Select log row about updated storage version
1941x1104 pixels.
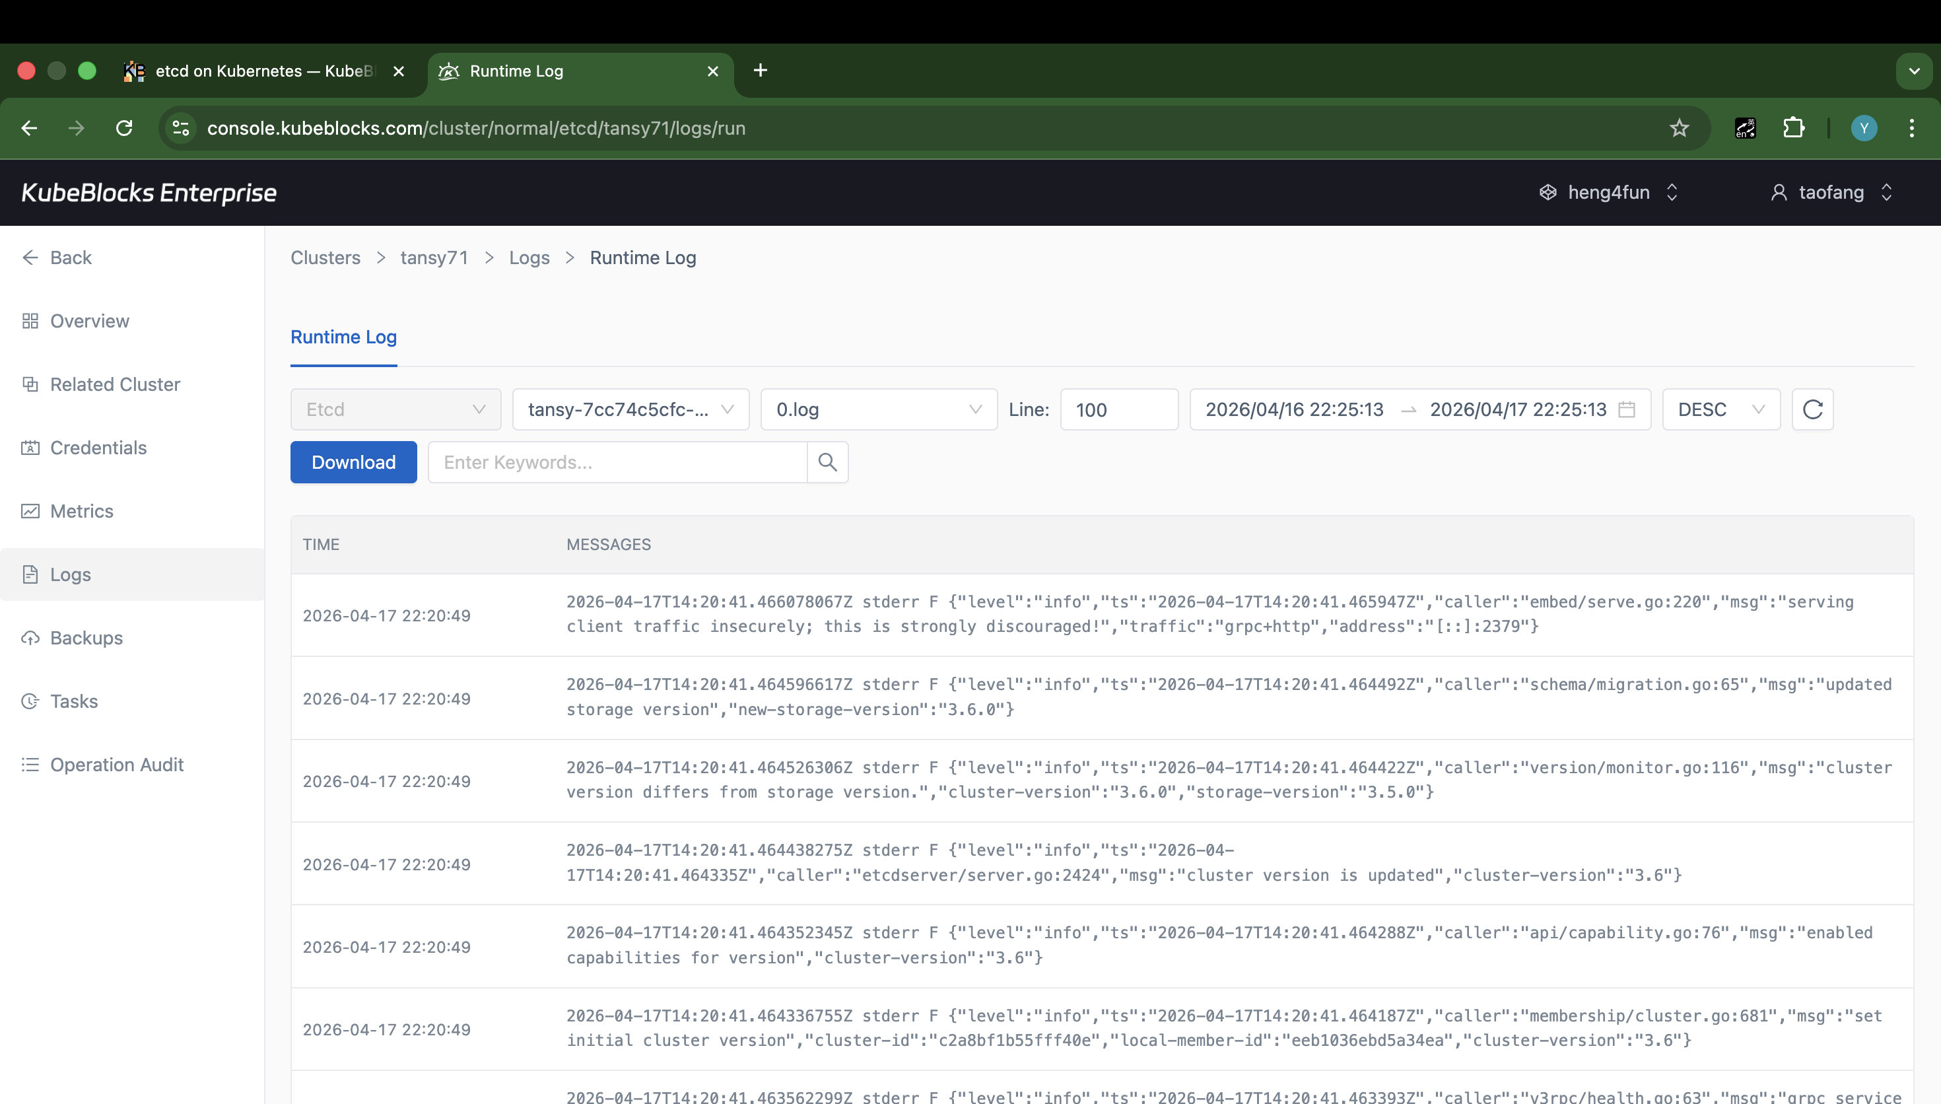click(1102, 697)
